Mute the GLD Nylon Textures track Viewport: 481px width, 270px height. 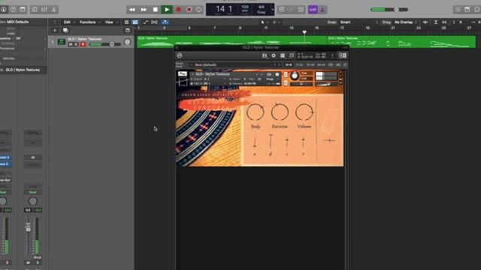pyautogui.click(x=71, y=44)
